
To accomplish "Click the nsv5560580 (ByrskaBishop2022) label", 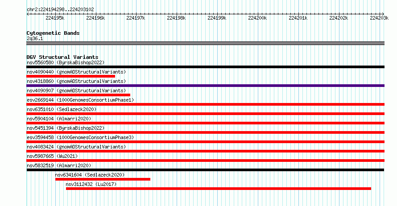I will pyautogui.click(x=66, y=62).
